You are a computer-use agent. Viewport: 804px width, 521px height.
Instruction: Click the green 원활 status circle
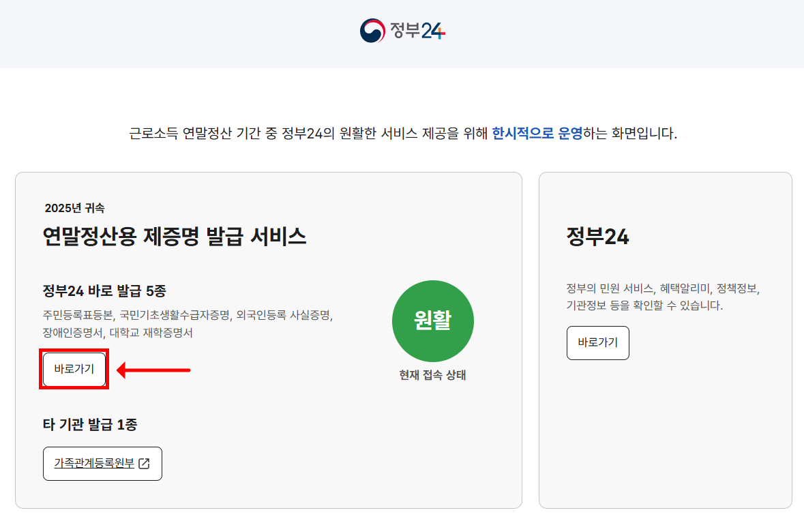click(x=433, y=321)
